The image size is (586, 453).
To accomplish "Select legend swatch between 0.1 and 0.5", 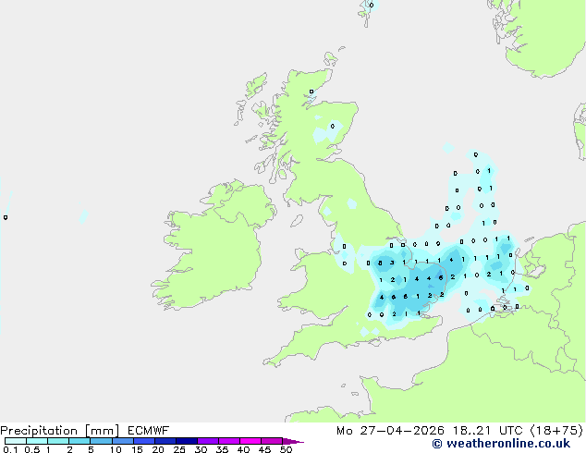I will [16, 441].
